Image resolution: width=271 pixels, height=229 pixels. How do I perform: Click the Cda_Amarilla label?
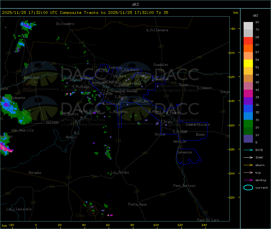[23, 130]
